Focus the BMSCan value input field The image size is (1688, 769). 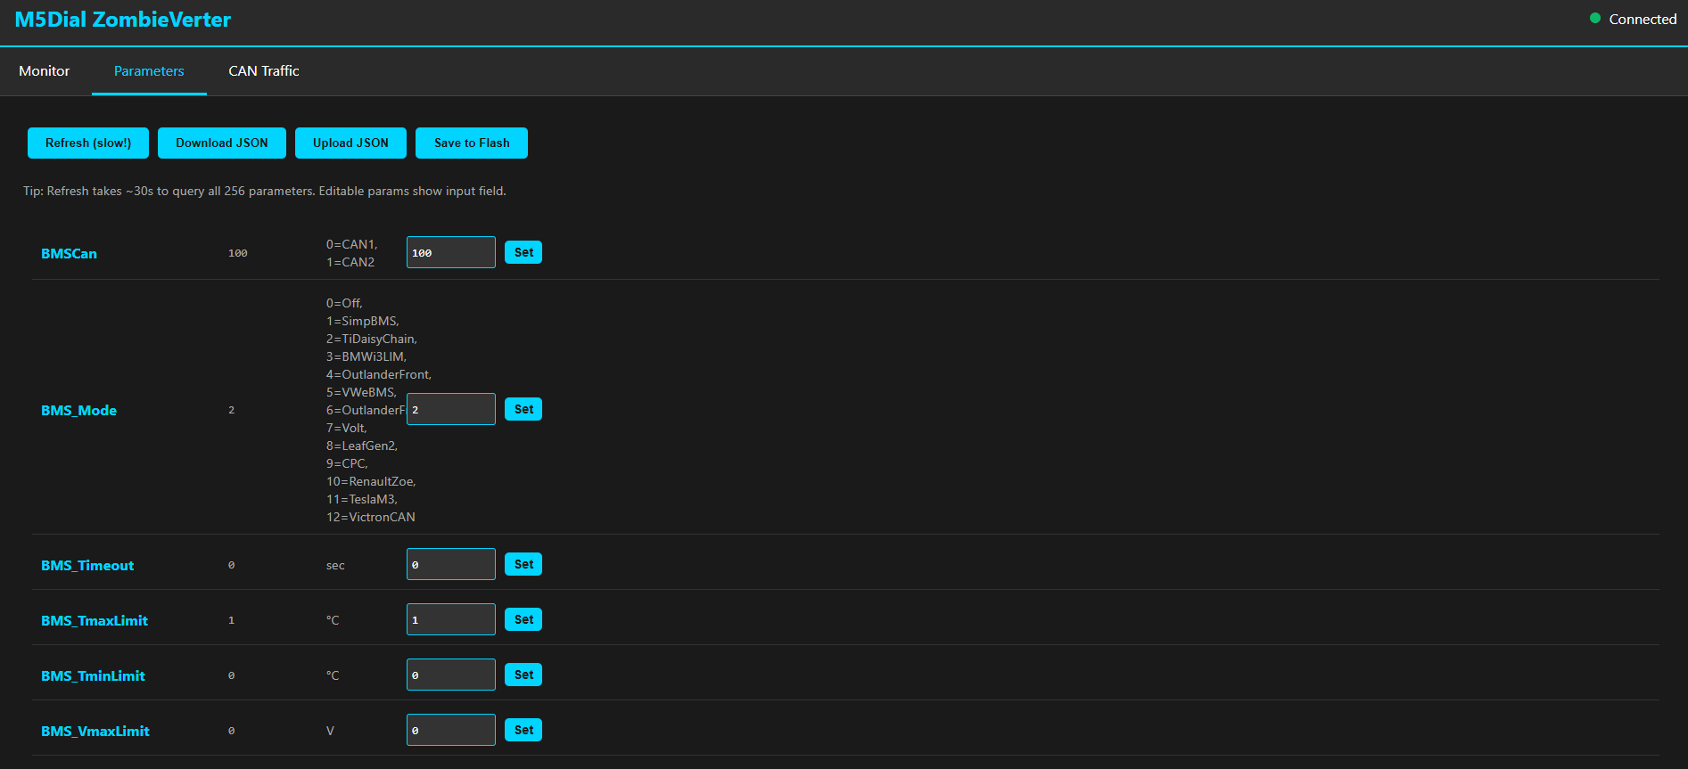pos(451,252)
